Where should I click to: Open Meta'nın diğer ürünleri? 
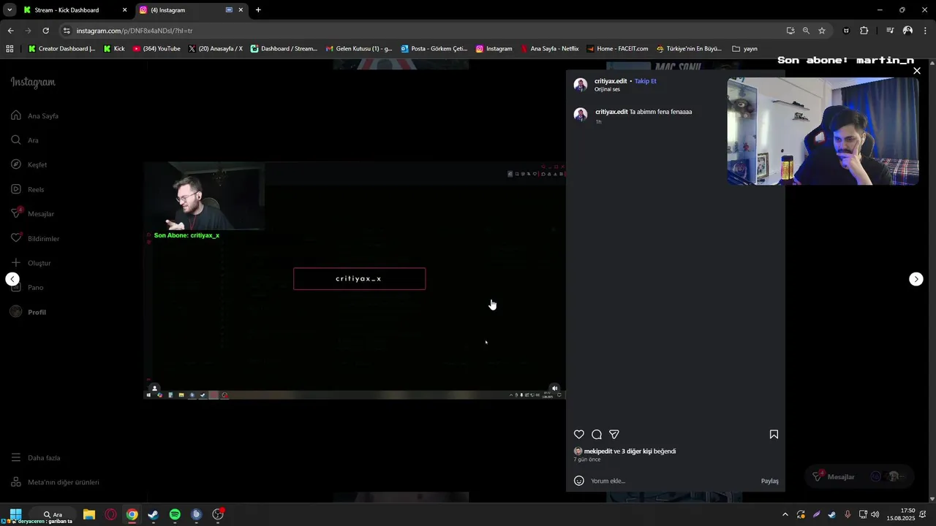tap(55, 482)
